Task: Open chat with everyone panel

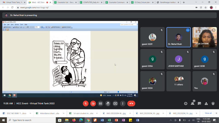Action: click(199, 104)
